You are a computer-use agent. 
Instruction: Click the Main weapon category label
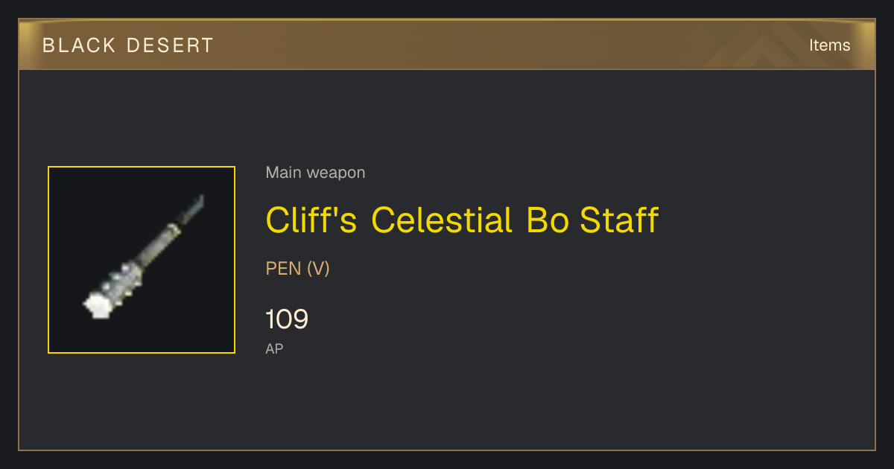tap(315, 173)
